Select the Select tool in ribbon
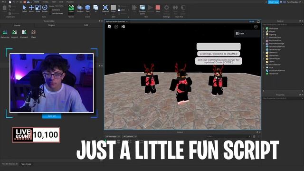This screenshot has width=304, height=171. [x=24, y=9]
